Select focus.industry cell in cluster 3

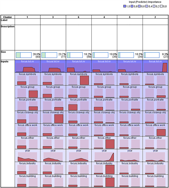click(53, 168)
